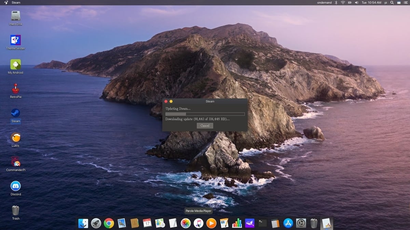Check the battery status indicator
The height and width of the screenshot is (230, 410).
[x=350, y=2]
